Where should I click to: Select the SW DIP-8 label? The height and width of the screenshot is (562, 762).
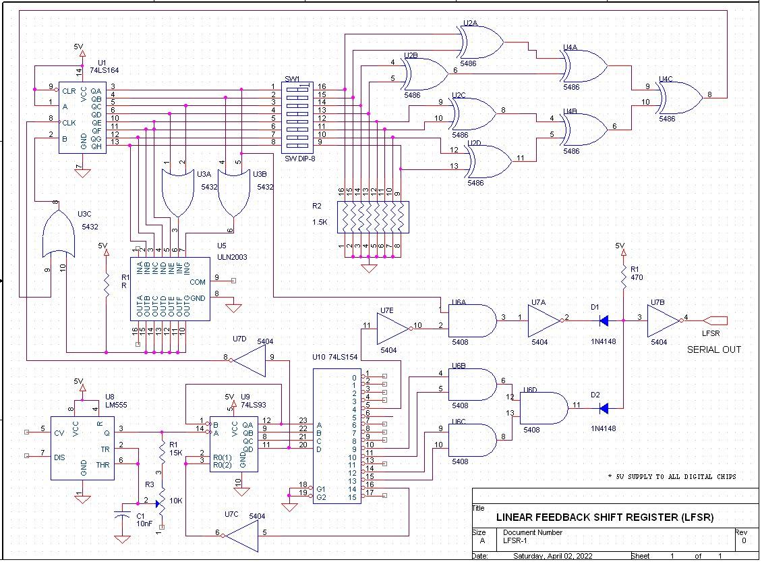click(x=300, y=159)
